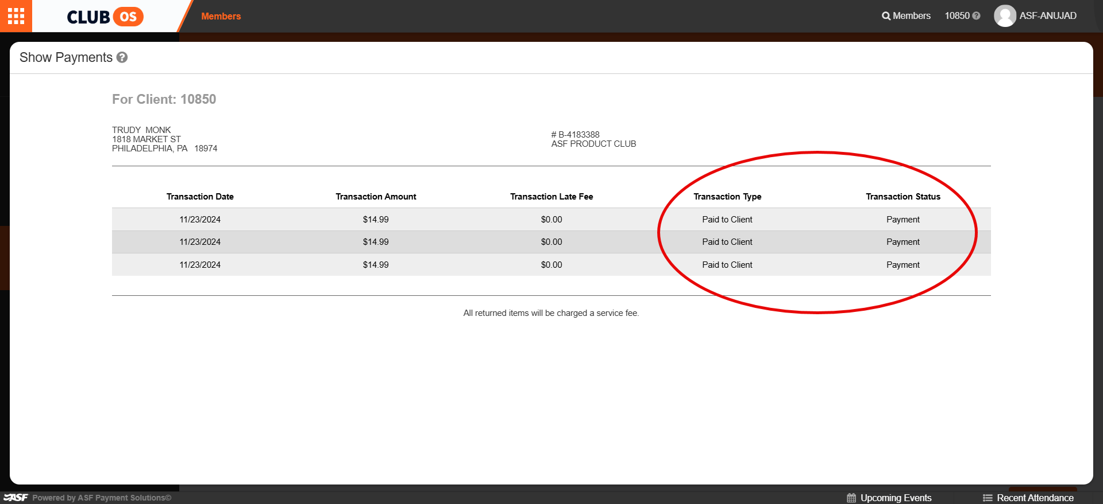The height and width of the screenshot is (504, 1103).
Task: Click the Show Payments heading
Action: [x=66, y=57]
